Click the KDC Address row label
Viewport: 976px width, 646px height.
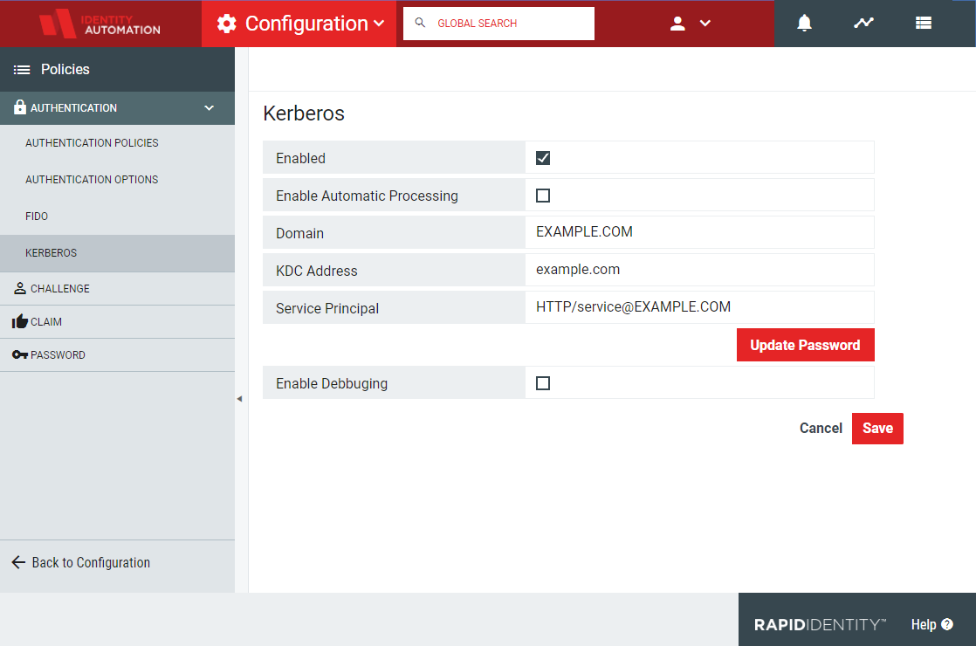click(317, 271)
